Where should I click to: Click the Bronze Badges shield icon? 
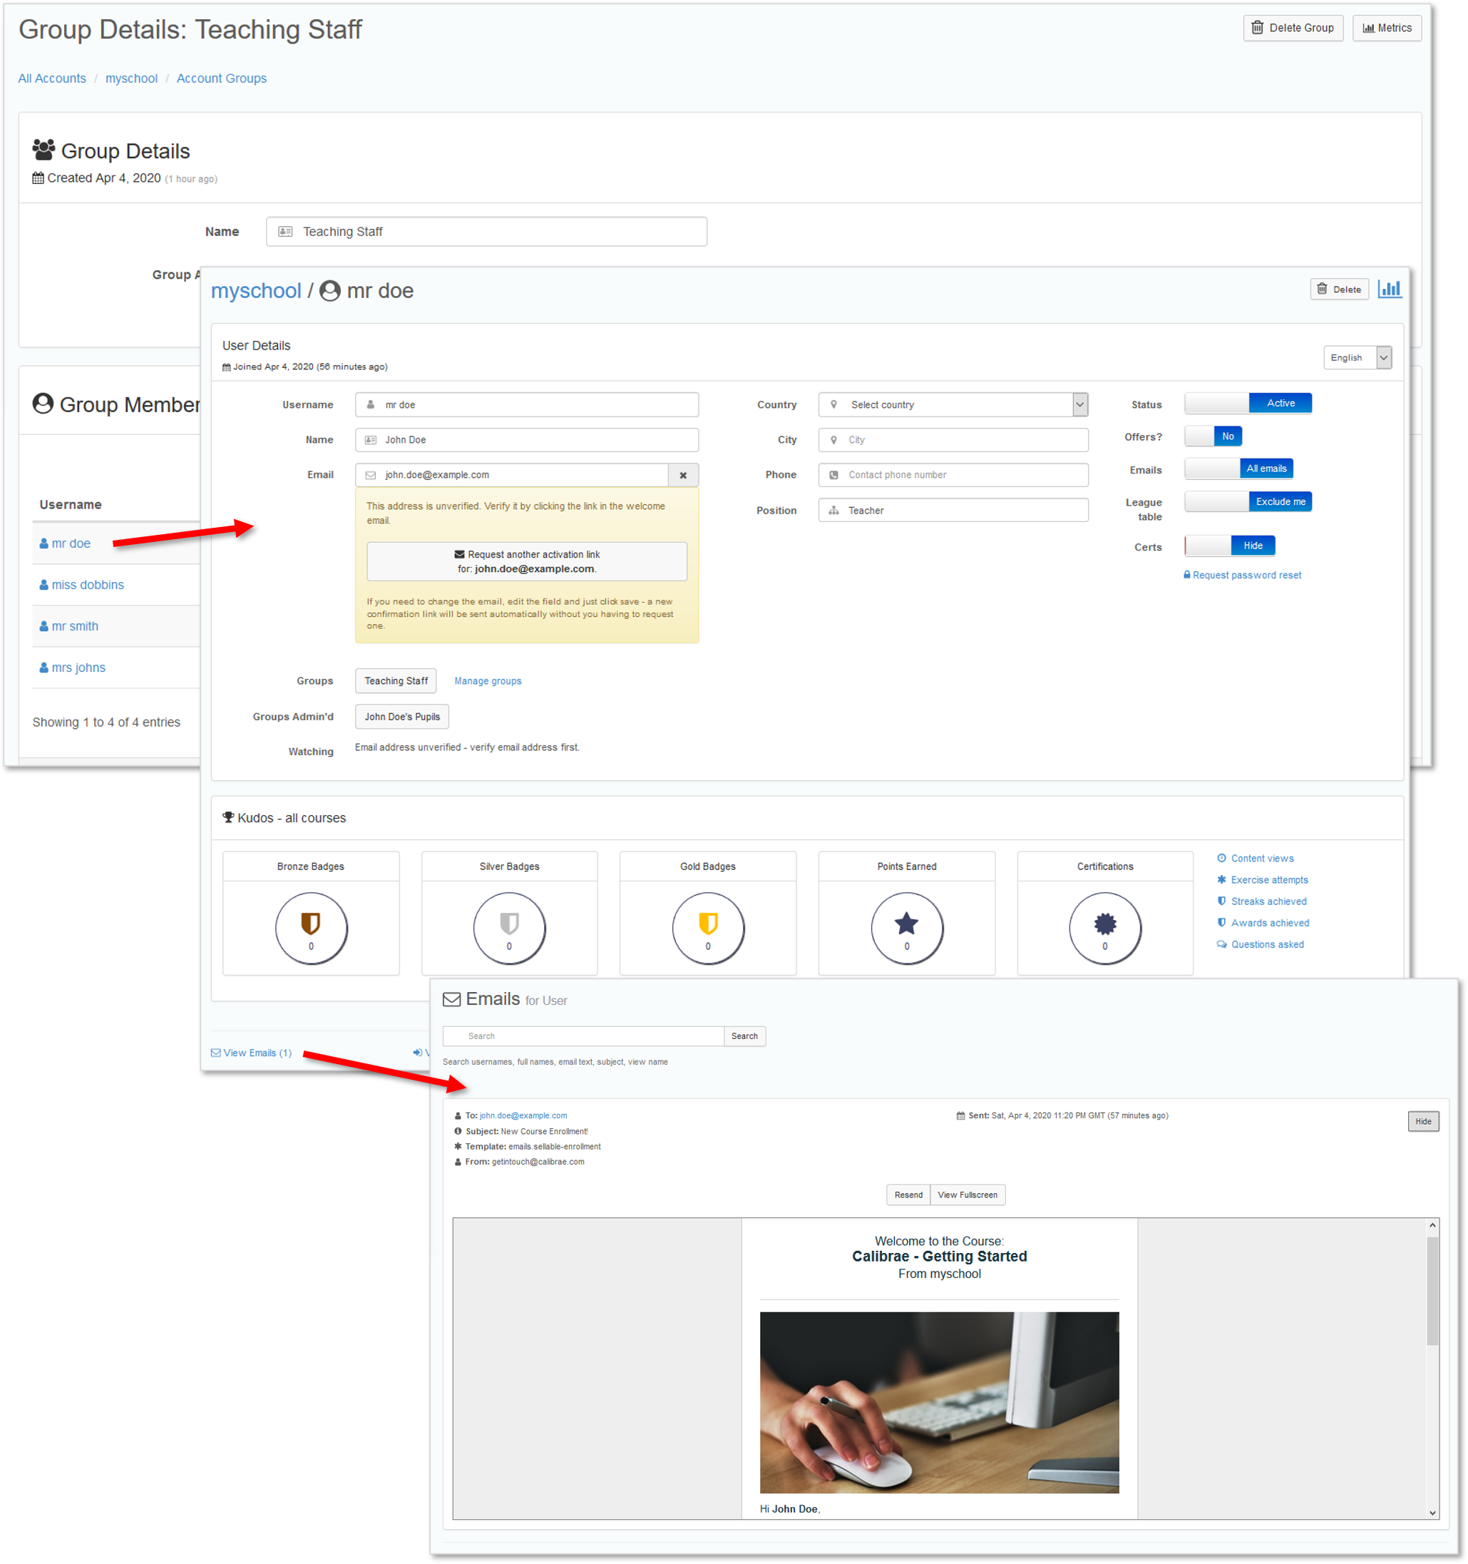pyautogui.click(x=311, y=923)
